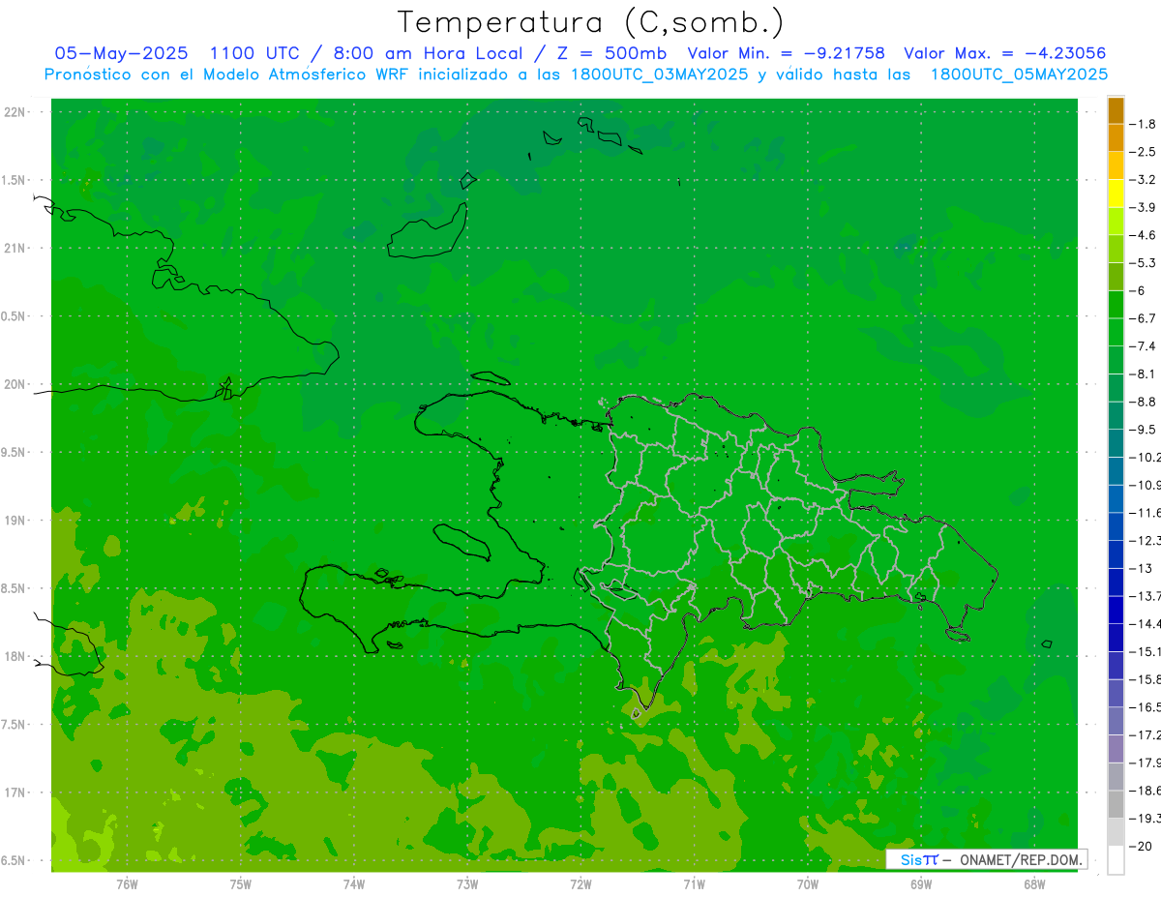Click the light gray swatch between -19.3 and -20
The width and height of the screenshot is (1161, 897).
(1116, 832)
